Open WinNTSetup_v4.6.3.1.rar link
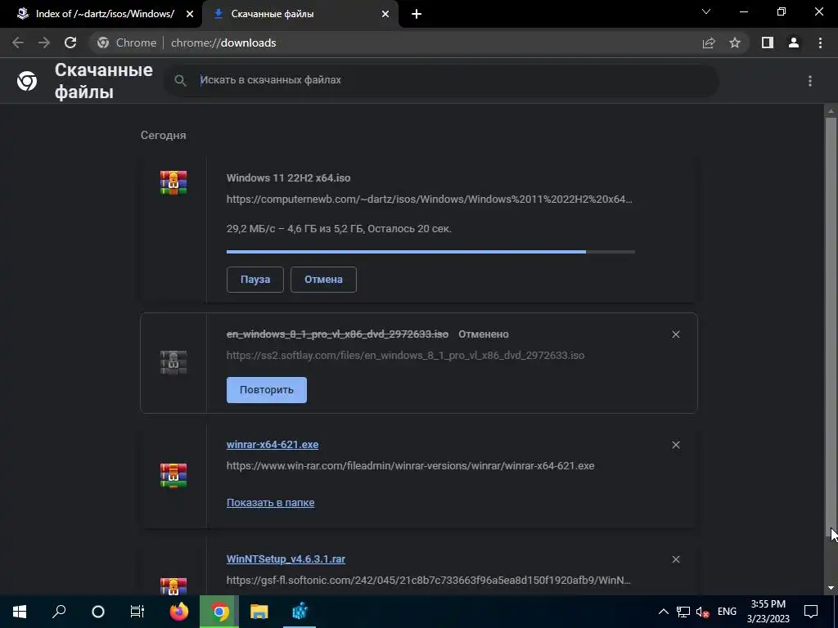 pyautogui.click(x=286, y=559)
